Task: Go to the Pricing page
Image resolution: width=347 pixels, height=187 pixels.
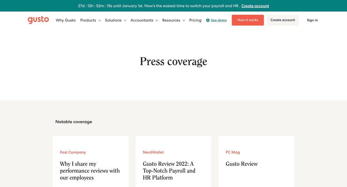Action: pos(195,20)
